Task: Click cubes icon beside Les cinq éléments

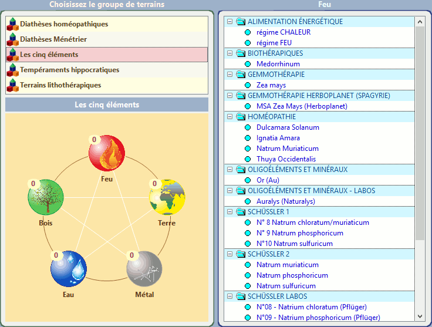Action: (12, 55)
